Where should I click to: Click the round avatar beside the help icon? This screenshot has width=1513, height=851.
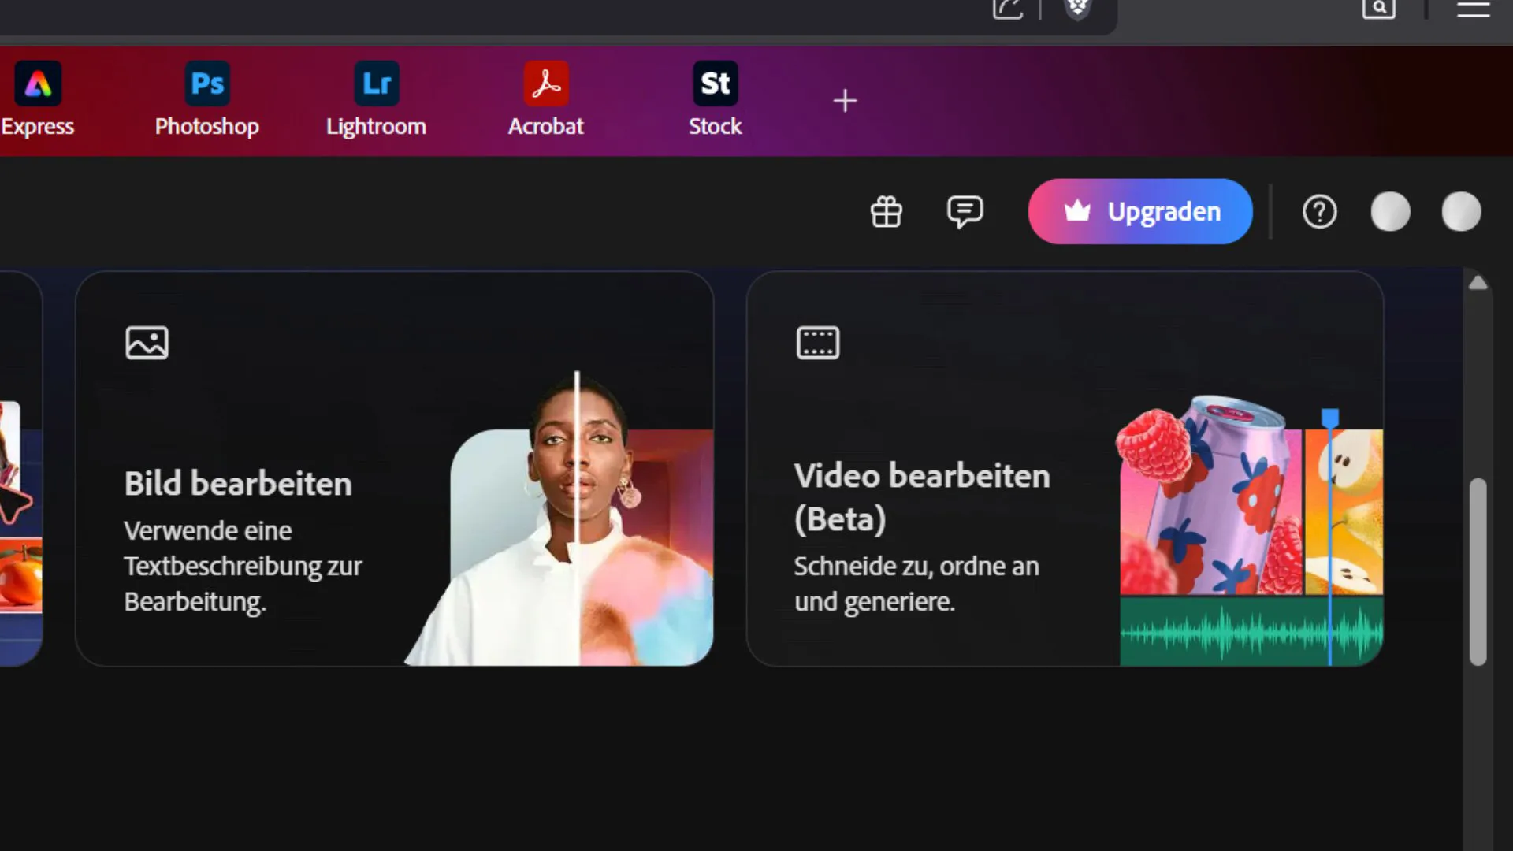(1391, 212)
